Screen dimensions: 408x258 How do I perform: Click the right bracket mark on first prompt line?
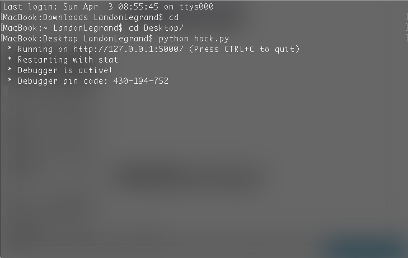[406, 17]
